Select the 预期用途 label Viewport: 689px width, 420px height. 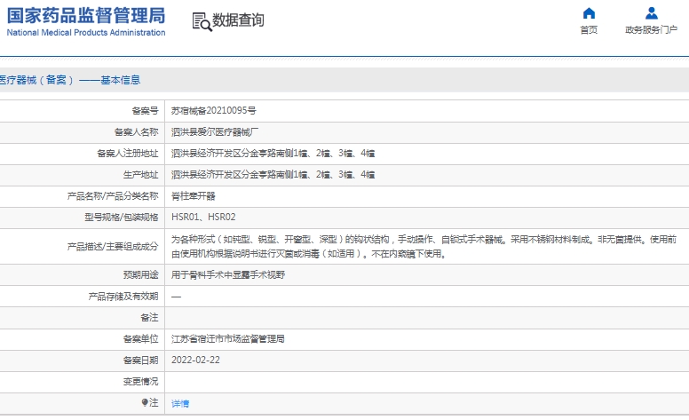click(x=140, y=275)
